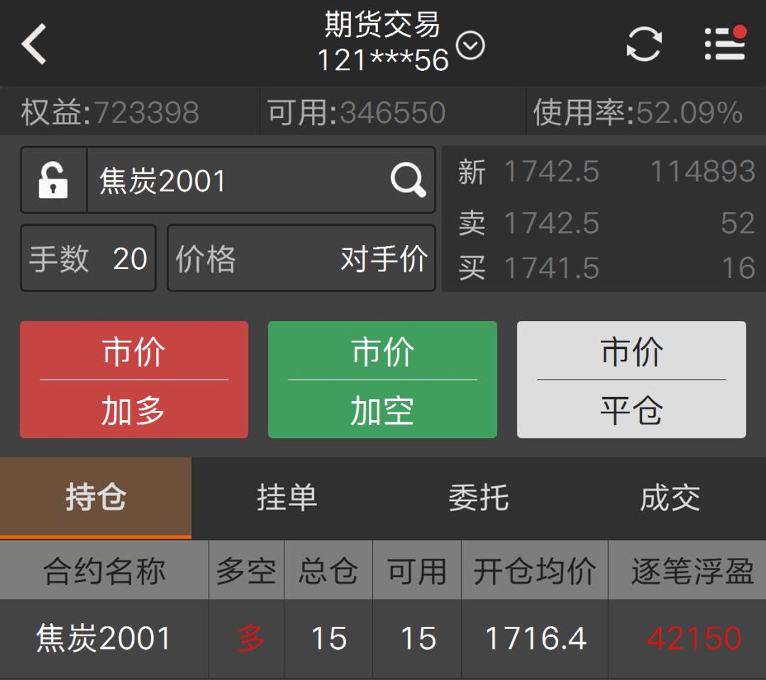The image size is (766, 680).
Task: Refresh the market data
Action: tap(643, 43)
